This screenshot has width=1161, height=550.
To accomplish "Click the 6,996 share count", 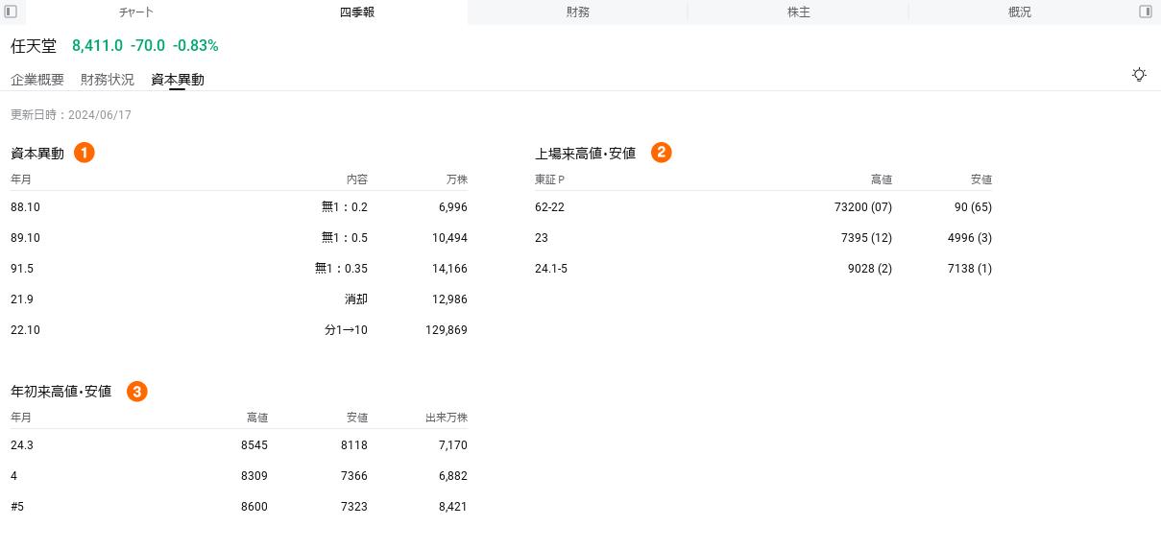I will point(452,207).
